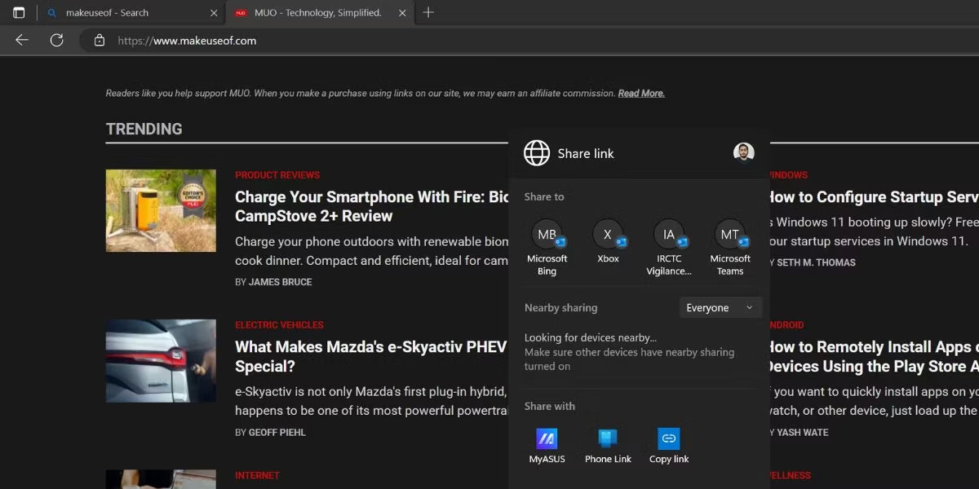
Task: Share to Microsoft Teams contact
Action: pos(730,248)
